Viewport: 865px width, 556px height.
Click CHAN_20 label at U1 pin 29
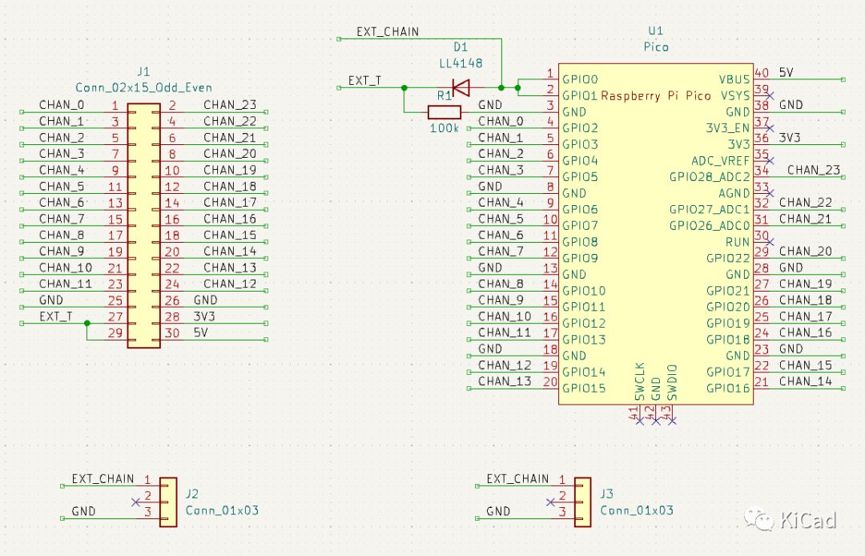tap(806, 251)
